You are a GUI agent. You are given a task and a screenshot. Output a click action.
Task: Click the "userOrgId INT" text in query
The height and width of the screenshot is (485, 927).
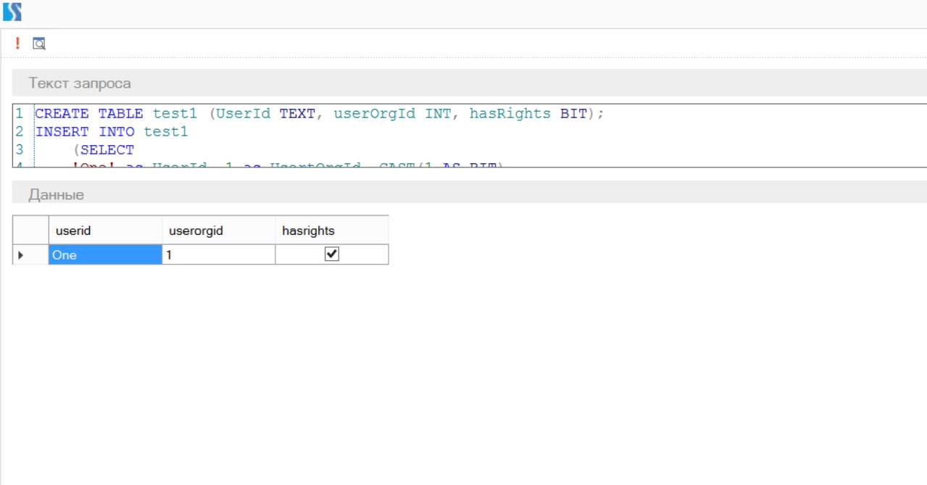click(x=392, y=114)
